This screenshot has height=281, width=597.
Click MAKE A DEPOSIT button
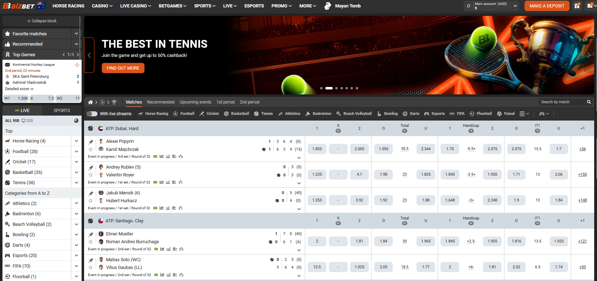[x=547, y=6]
